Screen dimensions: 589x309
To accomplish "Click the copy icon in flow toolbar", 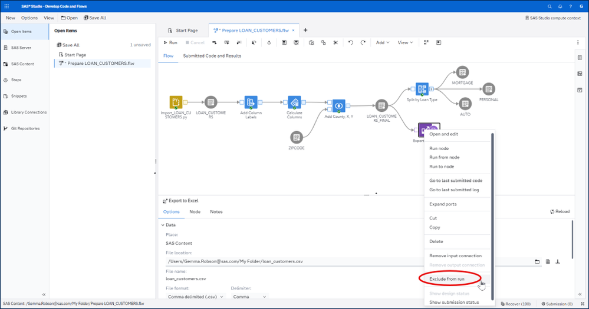I will tap(324, 43).
